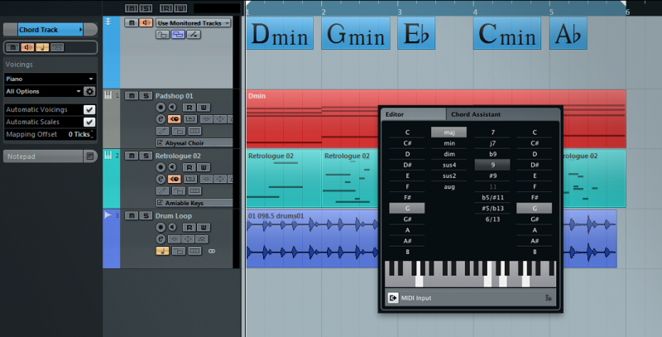This screenshot has width=662, height=337.
Task: Click musical timebase note icon in Inspector
Action: point(42,47)
